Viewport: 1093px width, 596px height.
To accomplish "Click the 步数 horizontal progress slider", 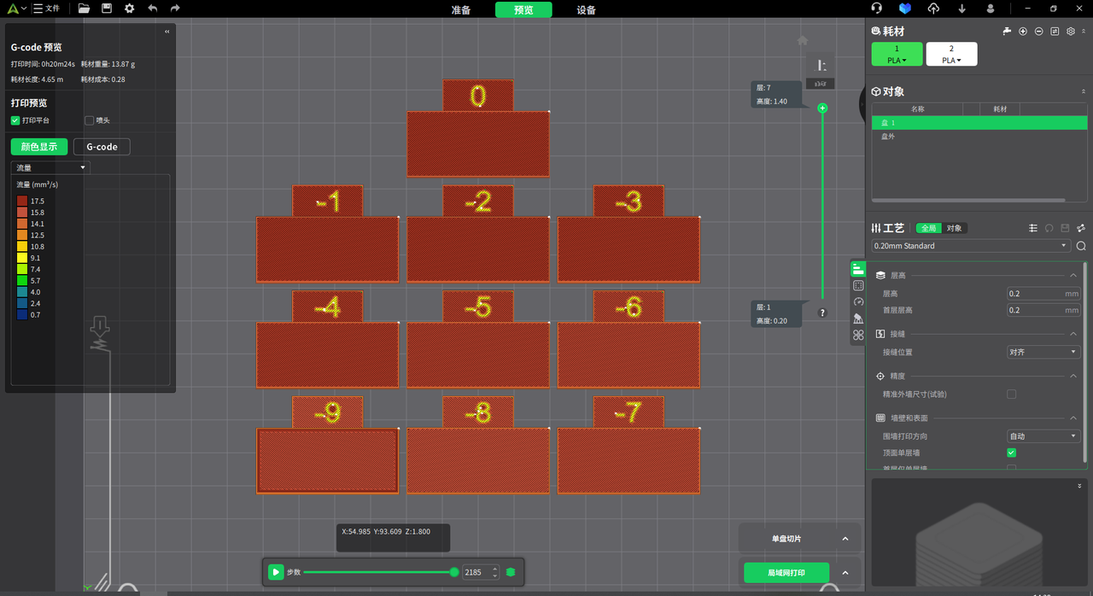I will click(381, 572).
